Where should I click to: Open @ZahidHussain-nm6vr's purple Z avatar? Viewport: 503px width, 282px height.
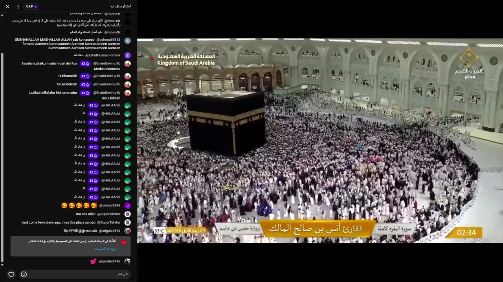127,56
